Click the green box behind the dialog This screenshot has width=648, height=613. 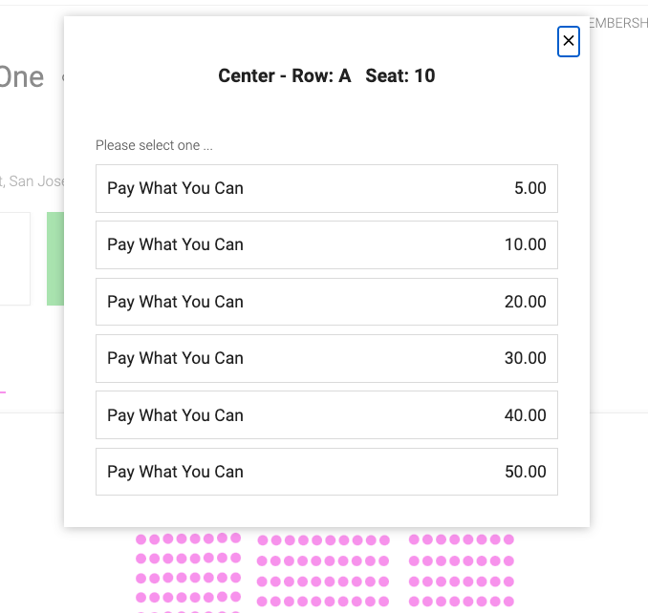(x=55, y=259)
